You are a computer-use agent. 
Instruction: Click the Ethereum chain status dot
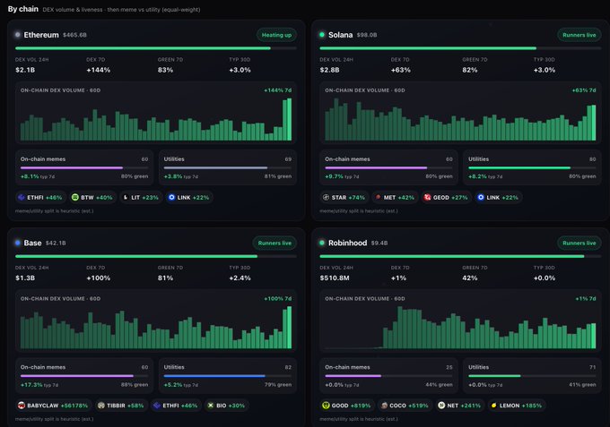pos(18,35)
